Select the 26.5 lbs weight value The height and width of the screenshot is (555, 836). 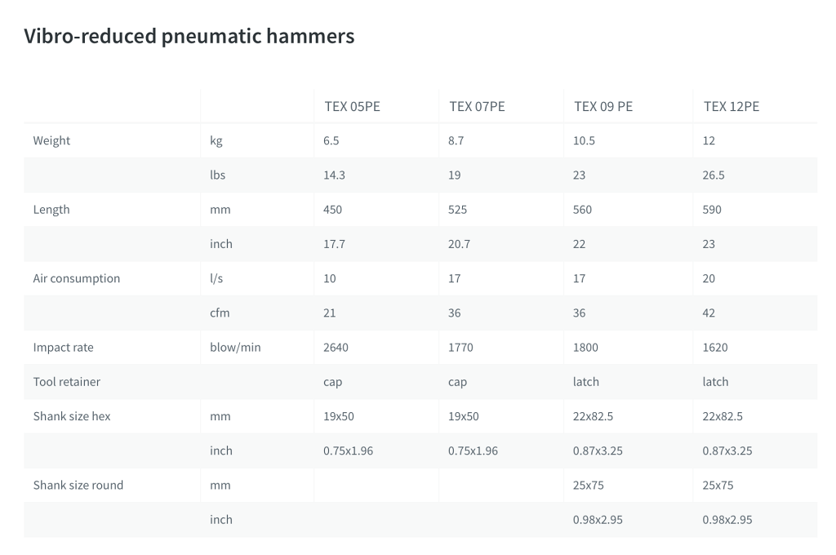tap(713, 175)
